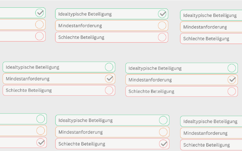242x151 pixels.
Task: Choose Mindestanforderung orange circle in bottom-center group
Action: (x=163, y=132)
